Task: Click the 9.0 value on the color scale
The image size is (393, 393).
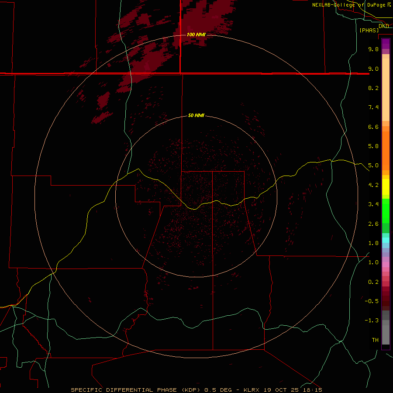Action: 373,69
